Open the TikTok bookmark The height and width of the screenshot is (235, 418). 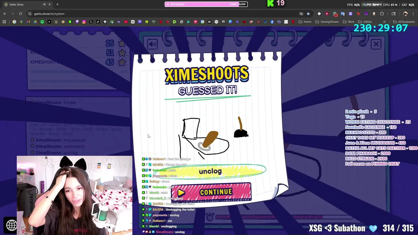(x=98, y=22)
